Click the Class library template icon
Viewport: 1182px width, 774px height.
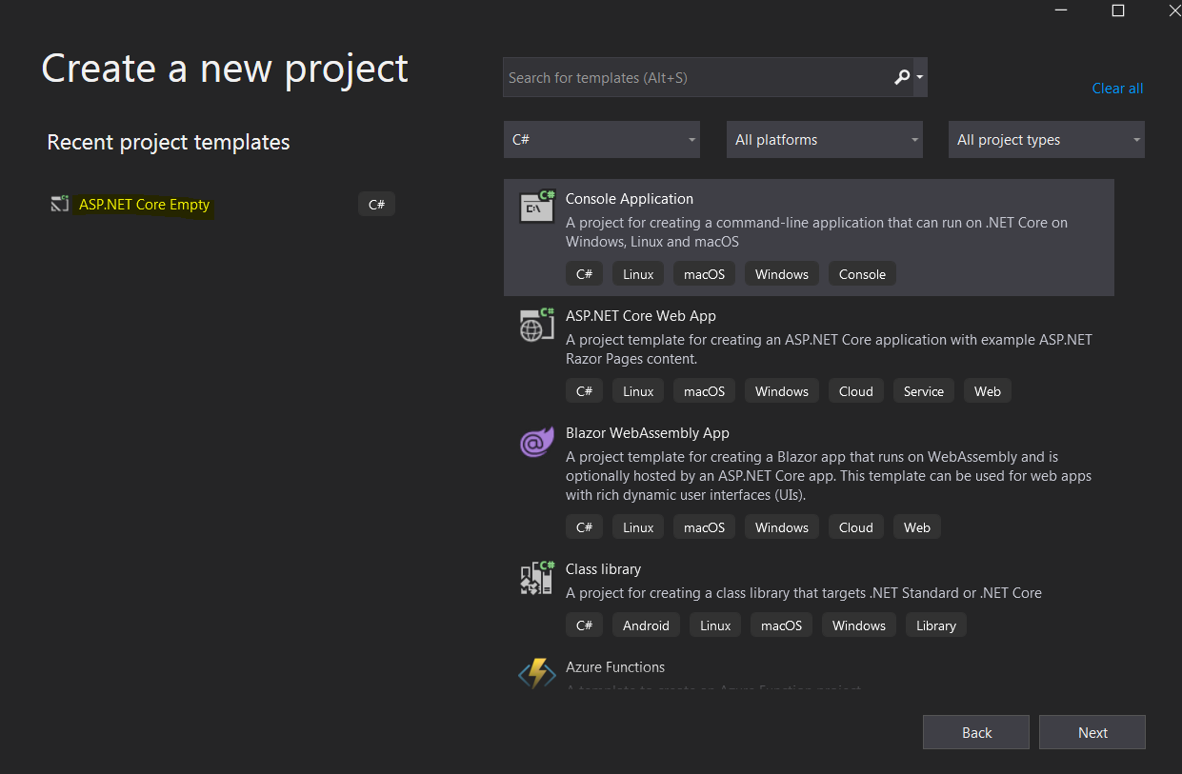pos(537,577)
